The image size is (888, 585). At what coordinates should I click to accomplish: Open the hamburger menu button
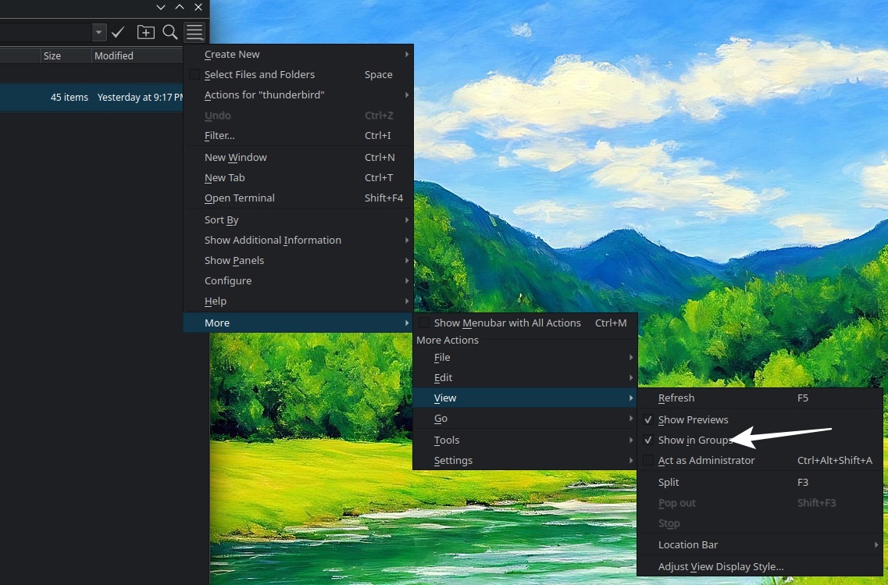click(x=194, y=32)
